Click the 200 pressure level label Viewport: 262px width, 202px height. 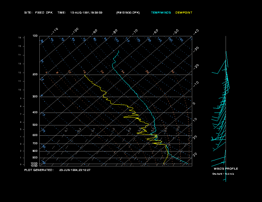(35, 74)
